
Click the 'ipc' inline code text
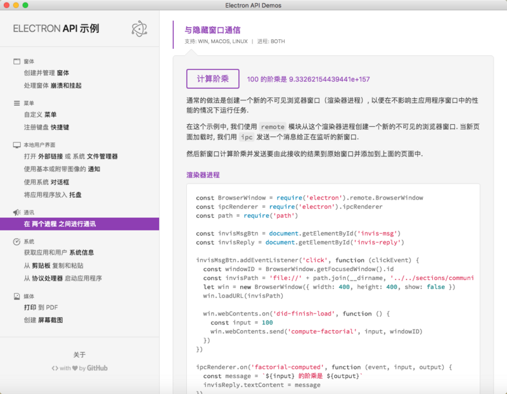coord(247,137)
